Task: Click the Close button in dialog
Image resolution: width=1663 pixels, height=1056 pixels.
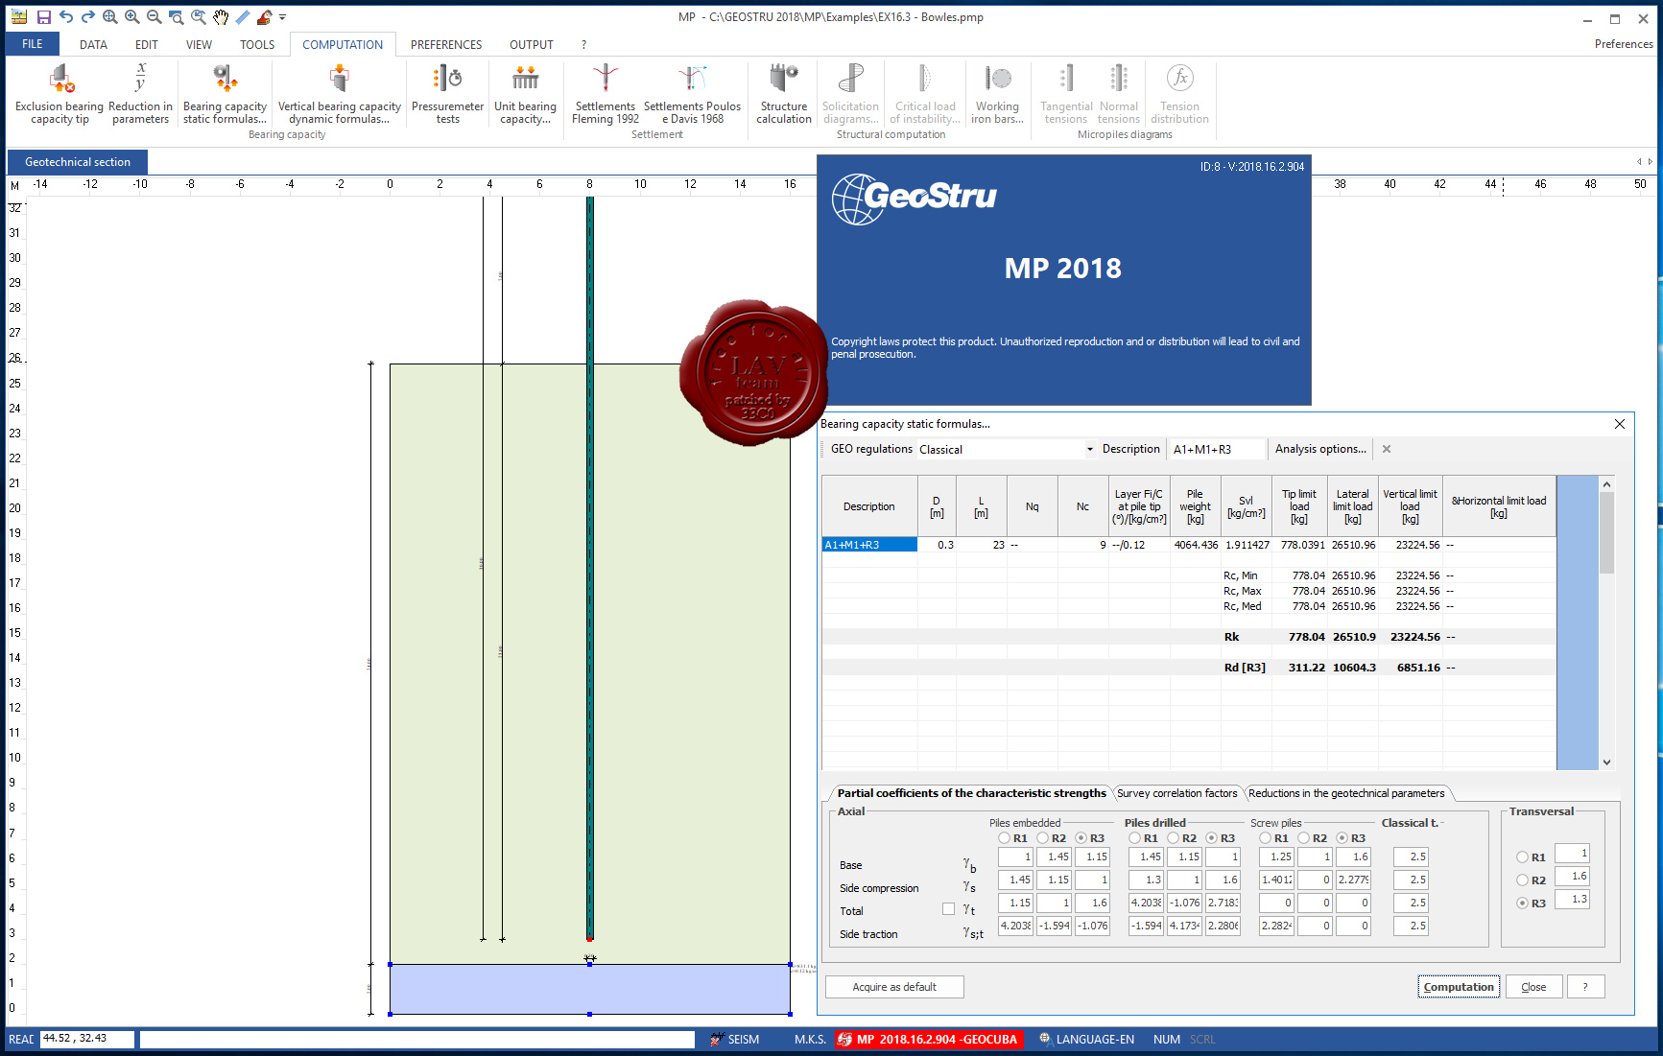Action: point(1533,987)
